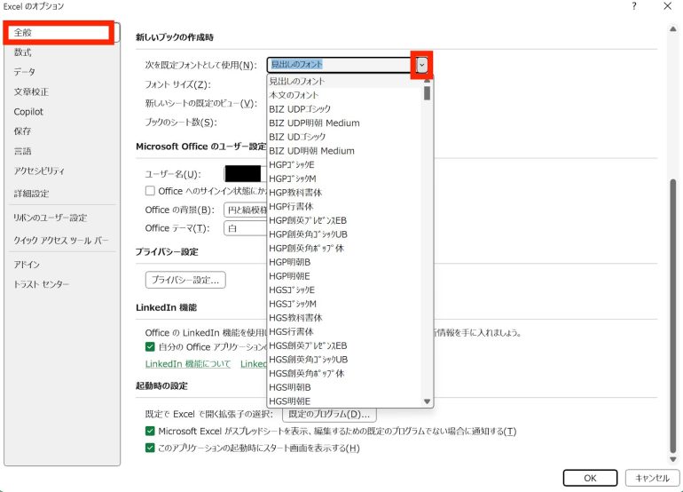Screen dimensions: 683x492
Task: Open the LinkedIn 機能について link
Action: click(x=188, y=364)
